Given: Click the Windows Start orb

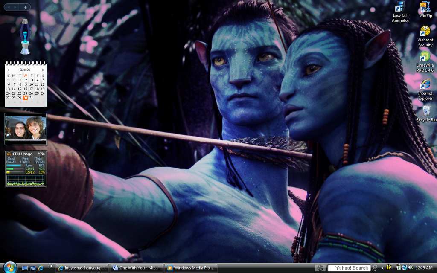Looking at the screenshot, I should pyautogui.click(x=10, y=268).
